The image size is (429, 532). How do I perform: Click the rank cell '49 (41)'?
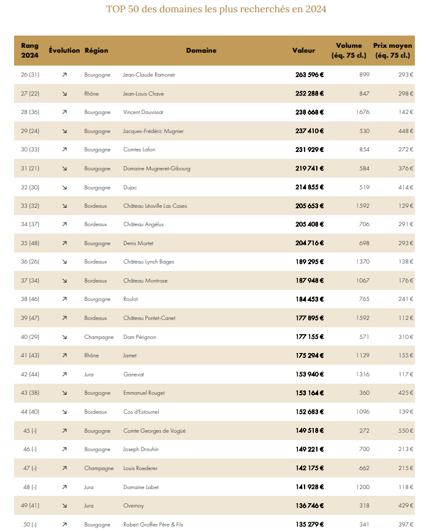pyautogui.click(x=30, y=506)
